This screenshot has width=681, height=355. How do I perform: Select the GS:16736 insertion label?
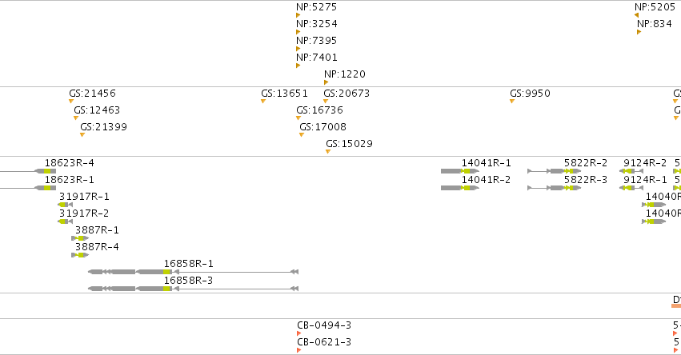pos(319,110)
